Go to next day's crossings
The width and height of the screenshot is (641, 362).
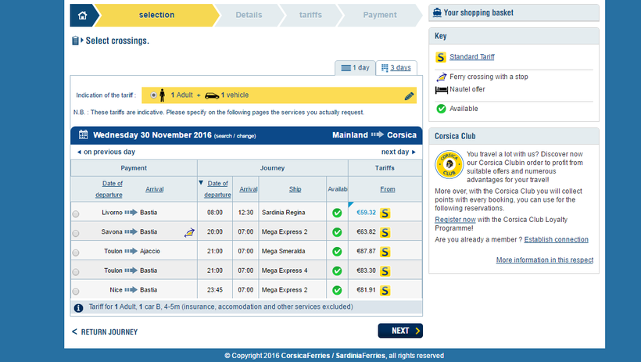pos(398,152)
